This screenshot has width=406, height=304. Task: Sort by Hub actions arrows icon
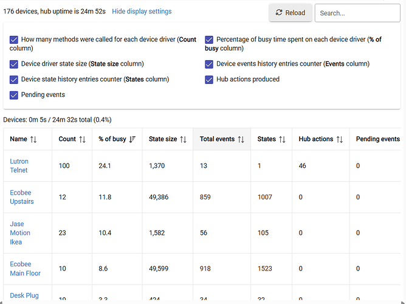coord(340,139)
